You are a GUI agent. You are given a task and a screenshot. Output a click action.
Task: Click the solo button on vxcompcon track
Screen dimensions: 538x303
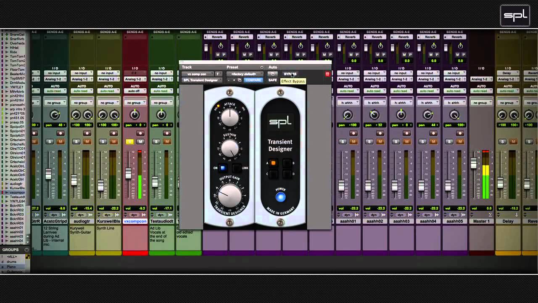pos(130,141)
